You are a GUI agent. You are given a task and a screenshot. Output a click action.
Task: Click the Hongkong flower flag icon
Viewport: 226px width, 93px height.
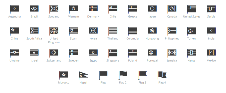point(152,31)
